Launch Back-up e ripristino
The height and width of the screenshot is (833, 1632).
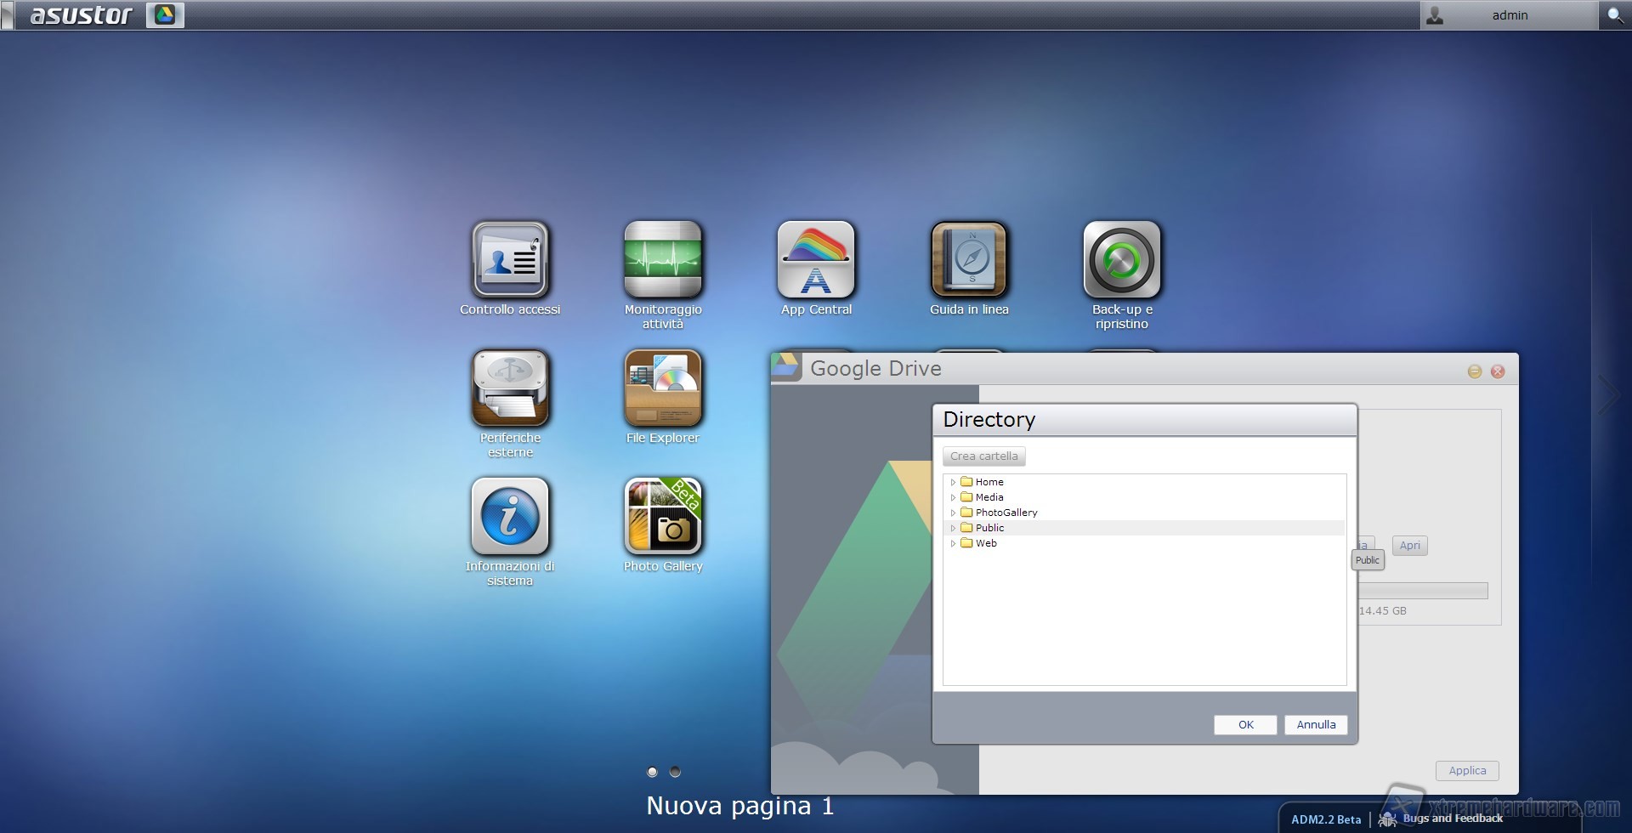(1122, 260)
